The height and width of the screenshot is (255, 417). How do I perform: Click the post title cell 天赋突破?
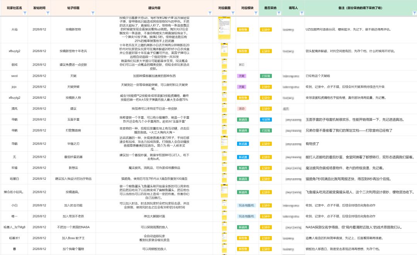pyautogui.click(x=73, y=87)
